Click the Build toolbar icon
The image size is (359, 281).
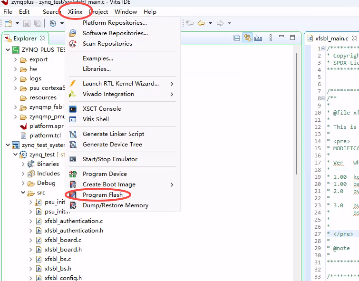click(x=53, y=23)
